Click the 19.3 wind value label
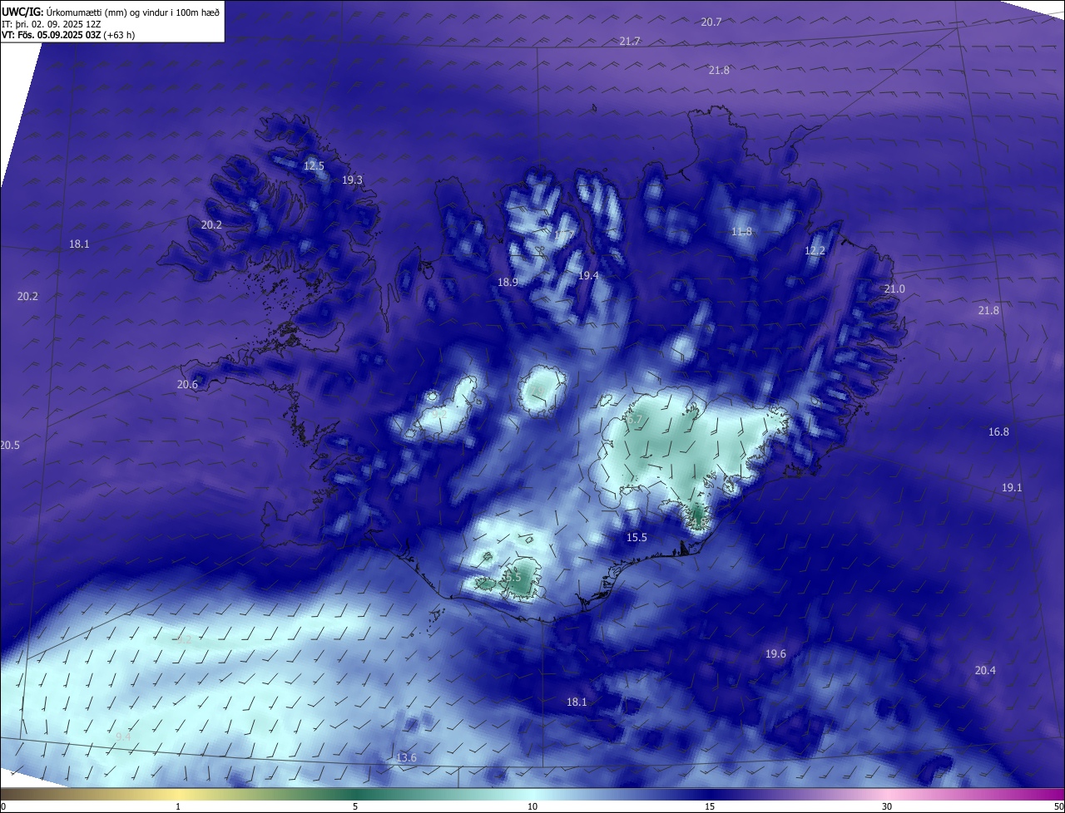1065x813 pixels. point(353,180)
